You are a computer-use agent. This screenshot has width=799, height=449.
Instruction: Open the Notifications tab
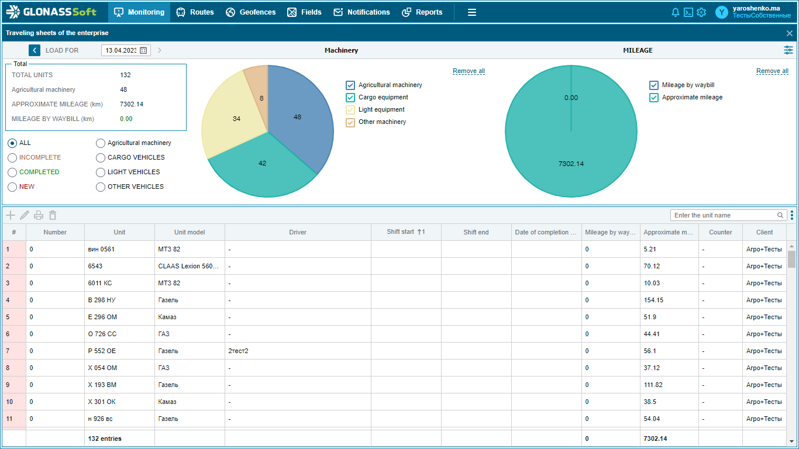pos(361,12)
